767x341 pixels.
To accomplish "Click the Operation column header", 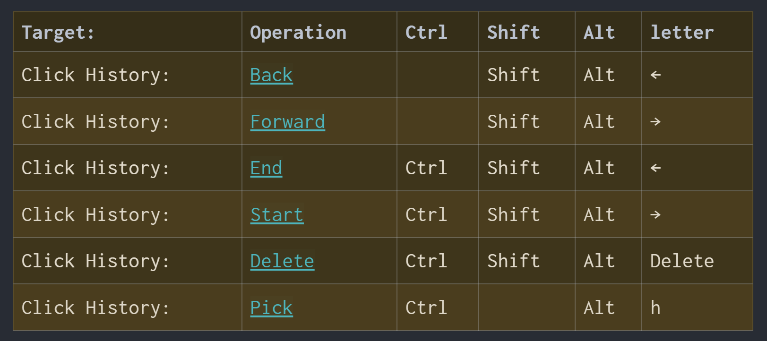I will [x=298, y=33].
